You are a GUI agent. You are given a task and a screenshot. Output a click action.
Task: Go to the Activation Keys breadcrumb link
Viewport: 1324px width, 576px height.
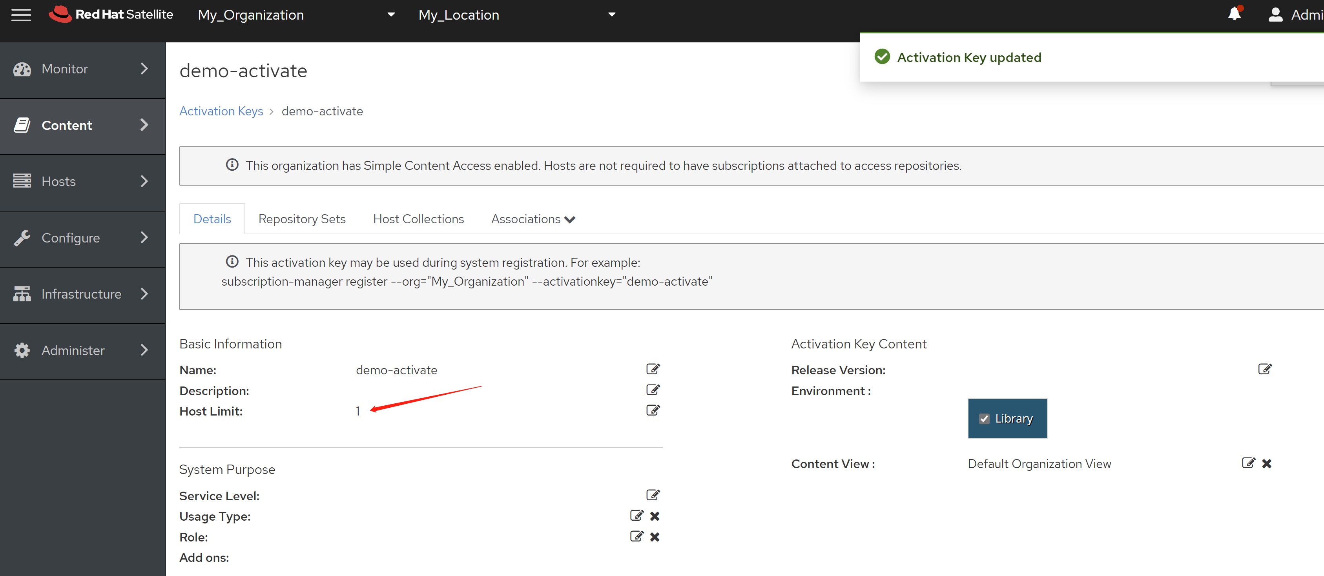[221, 111]
